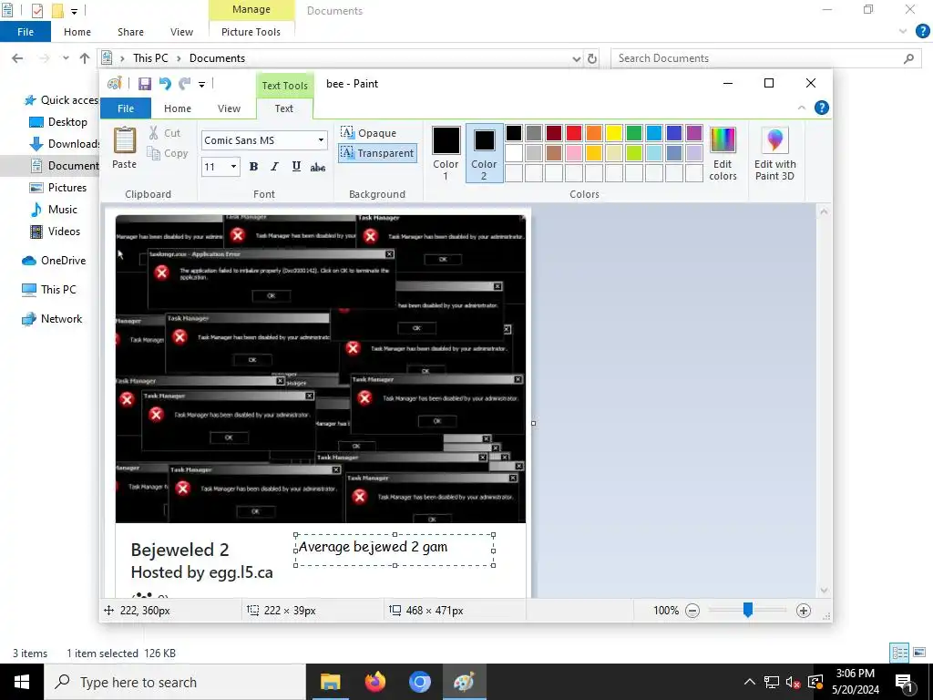
Task: Undo the last action in Paint
Action: tap(165, 84)
